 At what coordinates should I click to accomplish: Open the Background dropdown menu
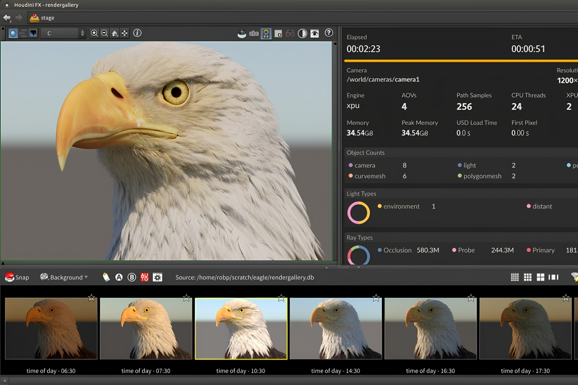[64, 277]
